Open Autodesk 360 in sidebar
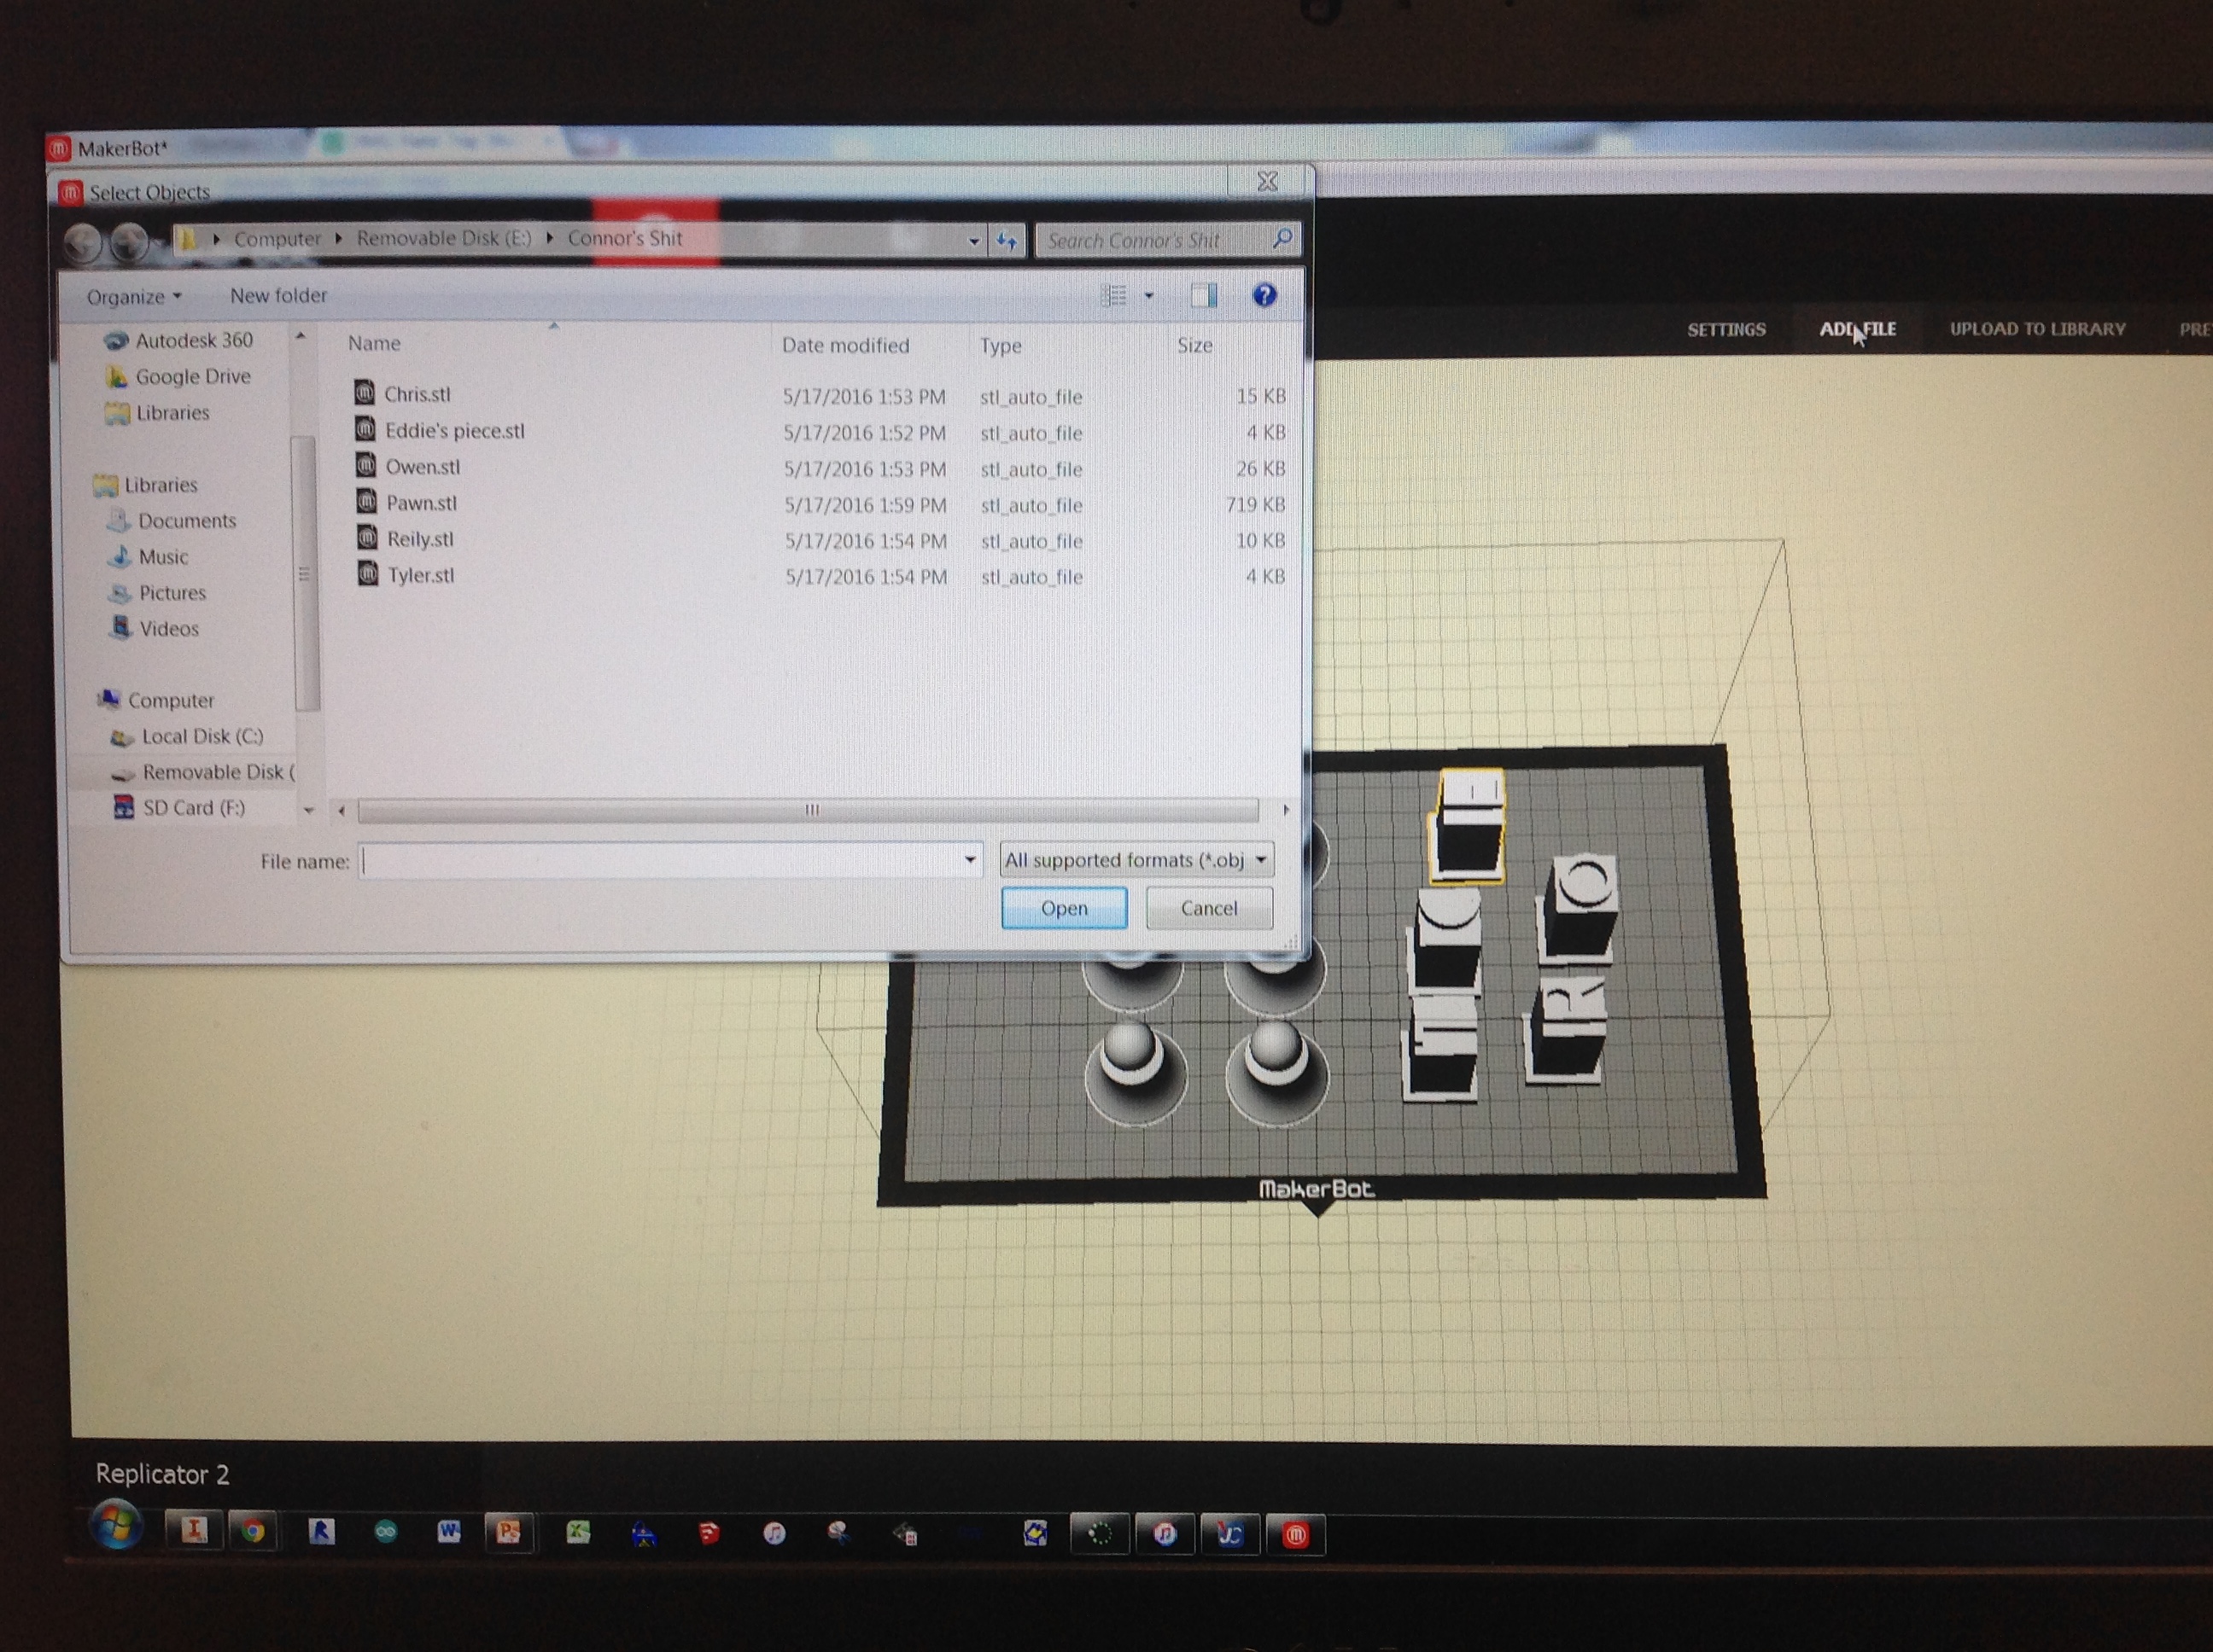The width and height of the screenshot is (2213, 1652). [x=180, y=340]
